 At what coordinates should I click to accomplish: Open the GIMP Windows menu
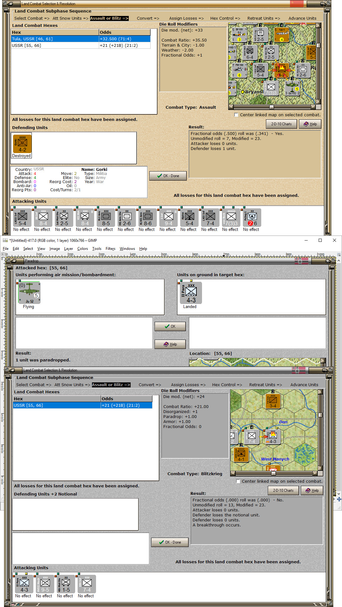pos(127,249)
